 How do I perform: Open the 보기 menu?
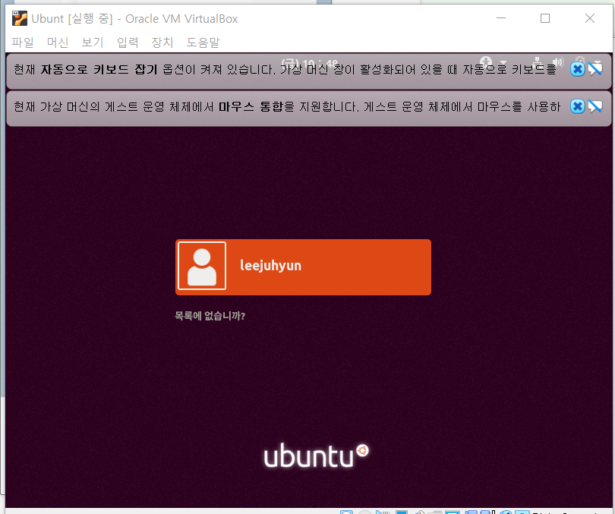(x=93, y=42)
